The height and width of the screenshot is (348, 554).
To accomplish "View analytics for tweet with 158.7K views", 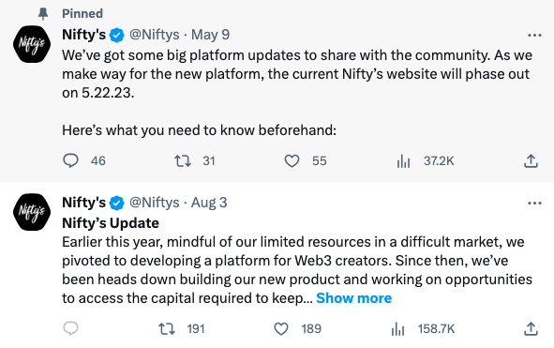I will [x=397, y=329].
